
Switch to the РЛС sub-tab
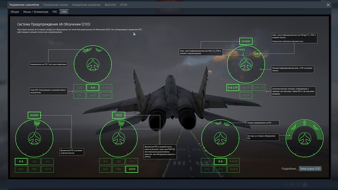tap(55, 12)
